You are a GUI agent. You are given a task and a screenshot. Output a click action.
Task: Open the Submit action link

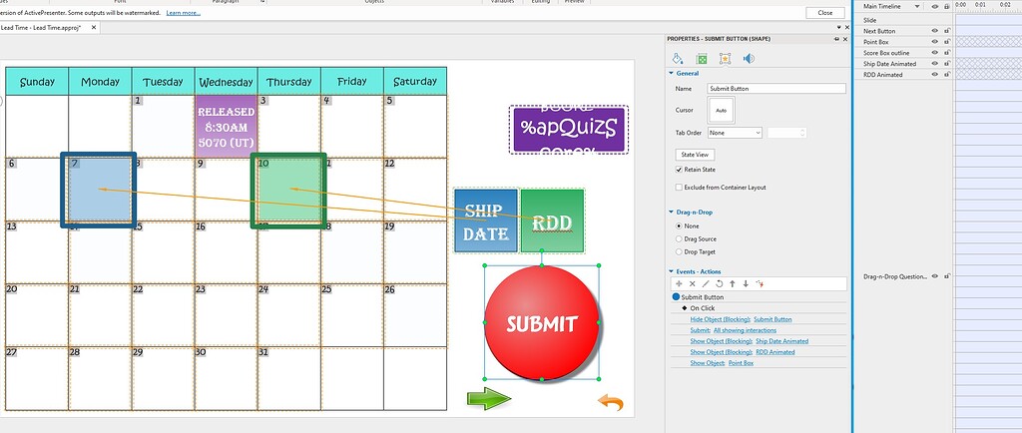pyautogui.click(x=700, y=330)
